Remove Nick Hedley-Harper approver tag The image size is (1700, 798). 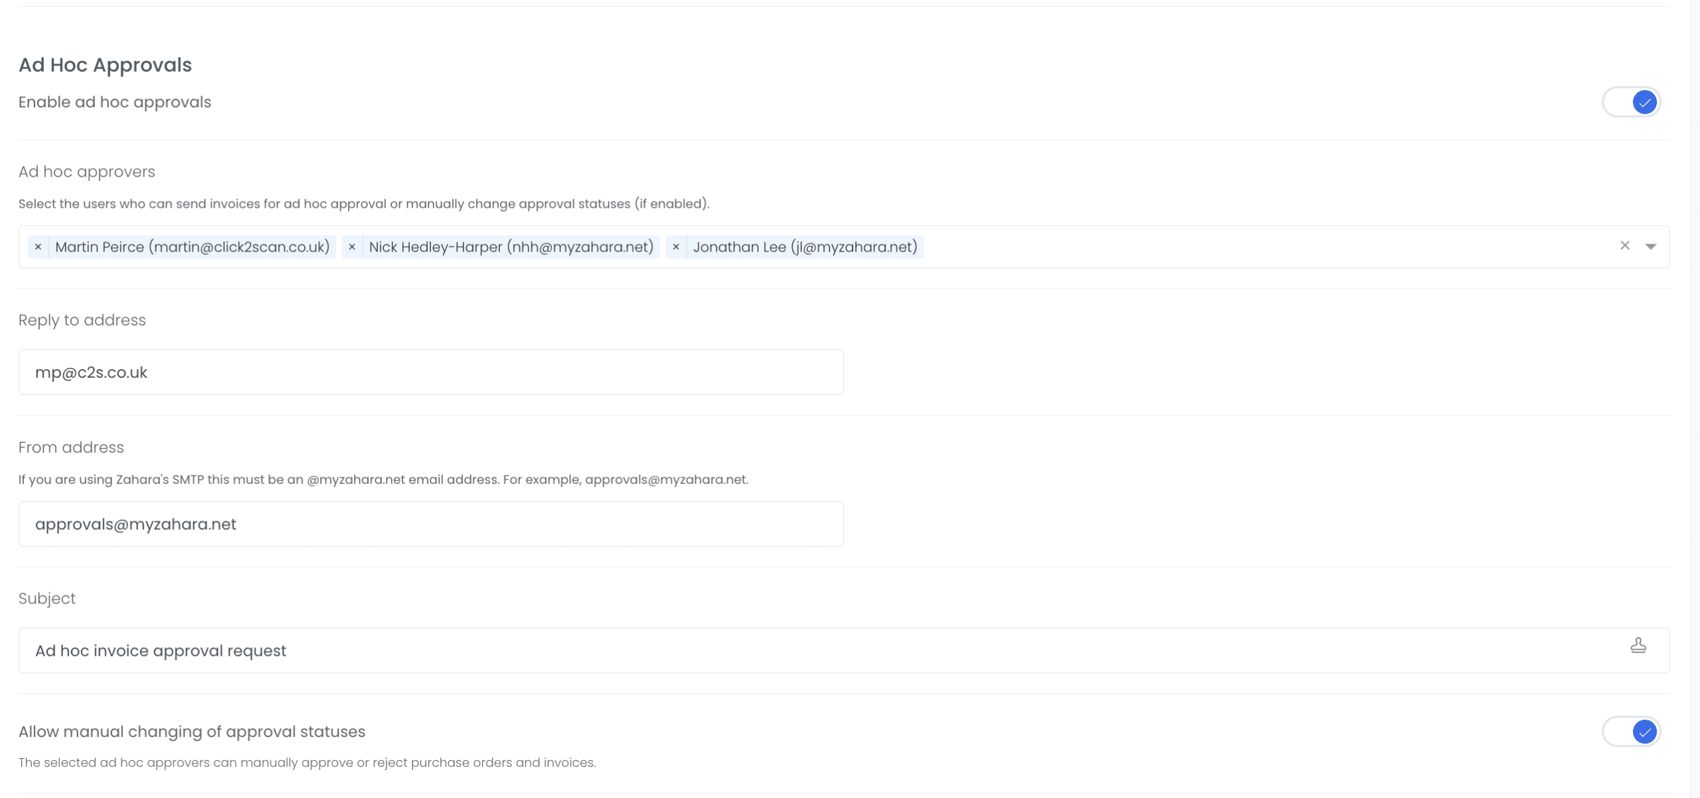[352, 247]
